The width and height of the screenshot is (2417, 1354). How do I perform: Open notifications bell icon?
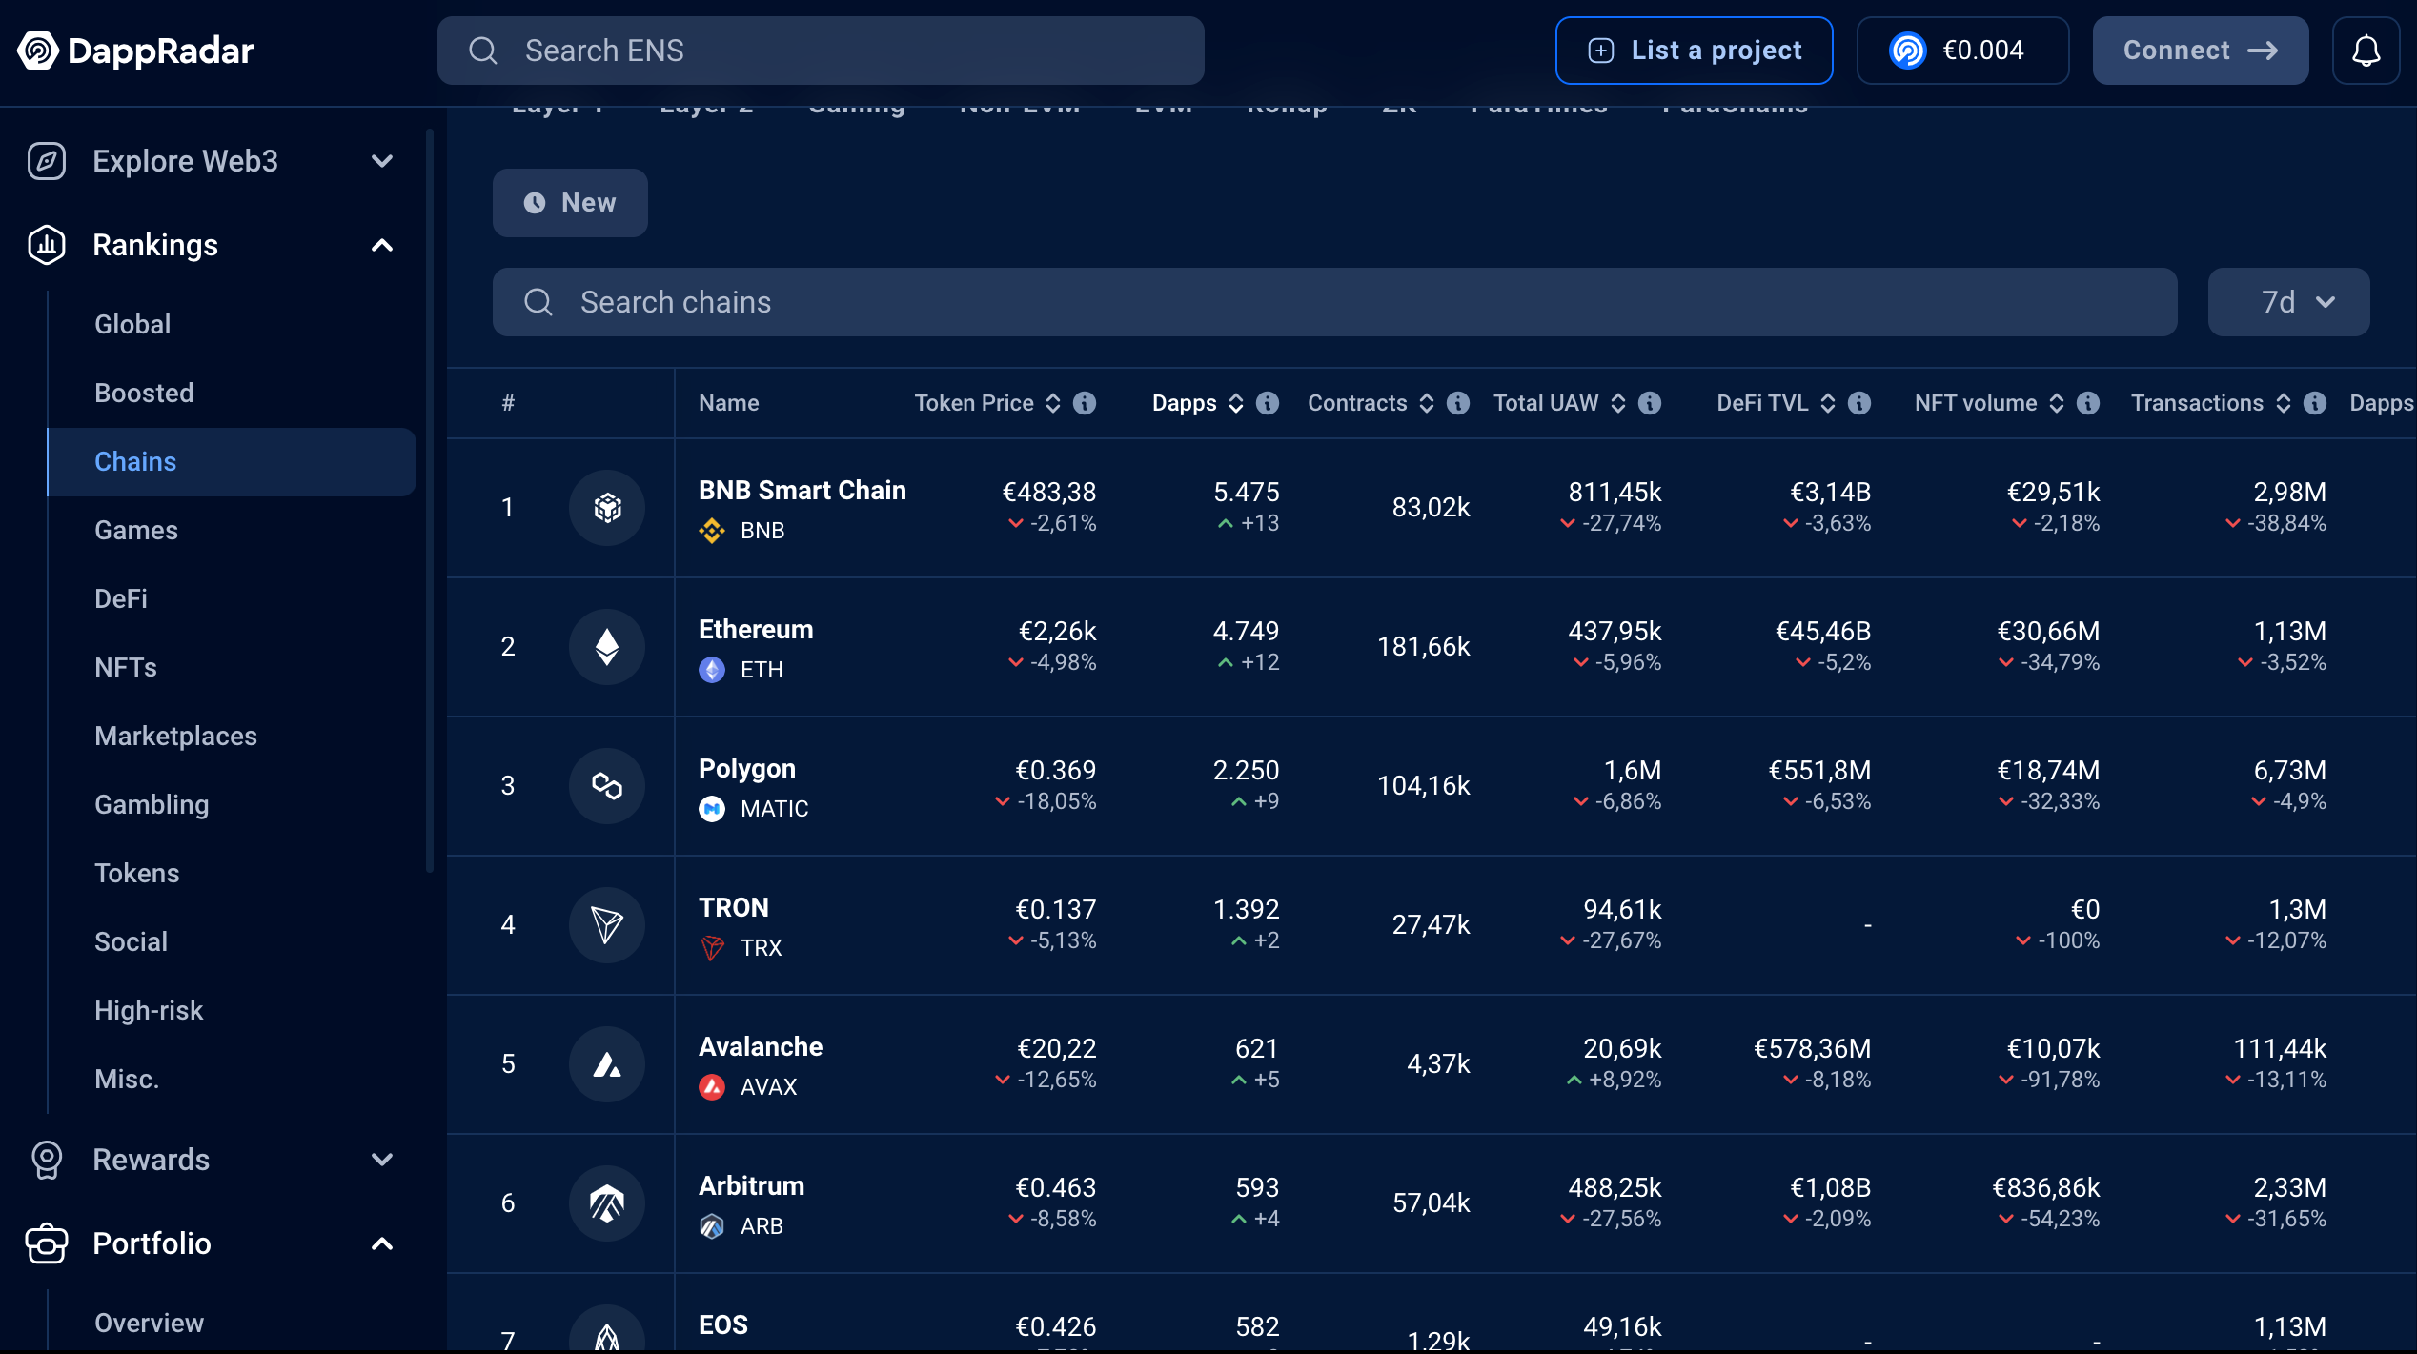click(2366, 51)
